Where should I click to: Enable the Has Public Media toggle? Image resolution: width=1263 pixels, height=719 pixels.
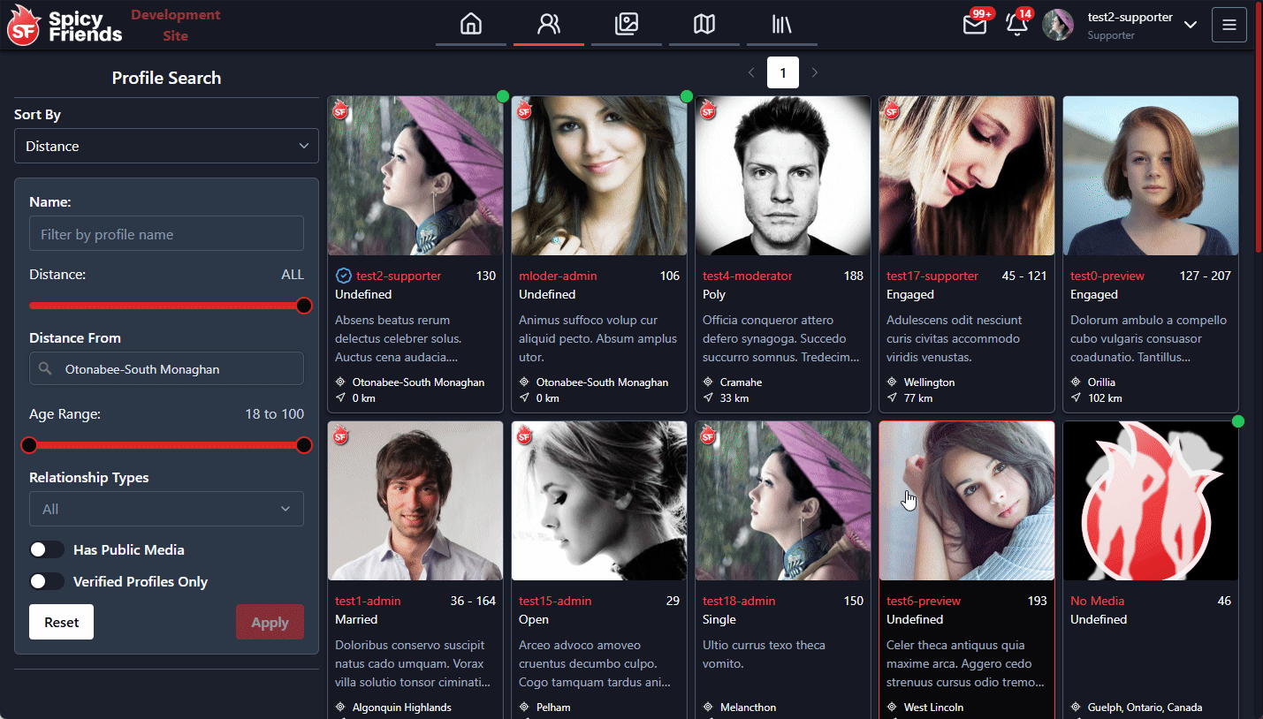47,549
